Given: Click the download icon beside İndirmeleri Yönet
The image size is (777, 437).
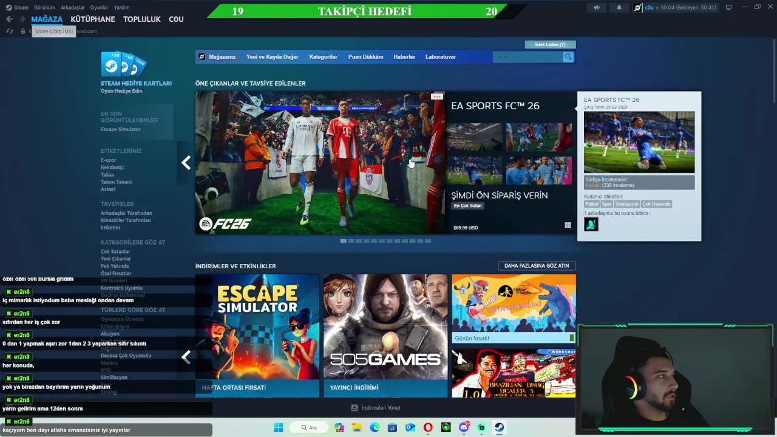Looking at the screenshot, I should tap(355, 408).
